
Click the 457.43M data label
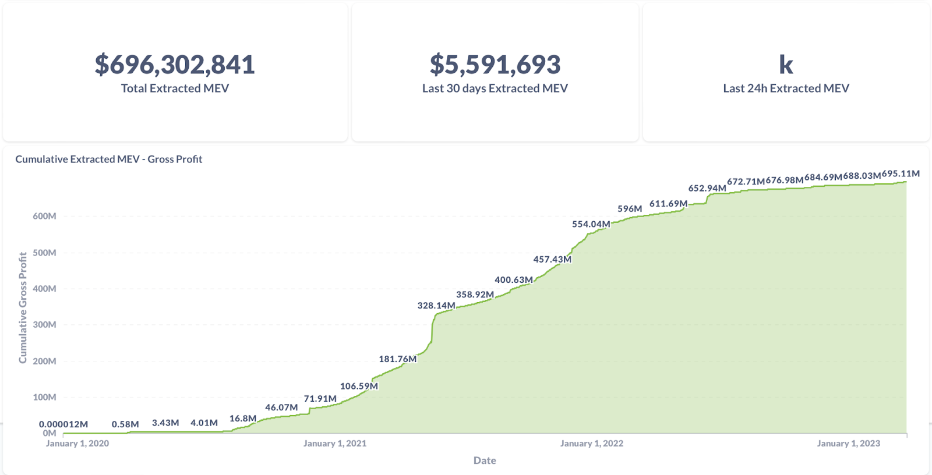[x=552, y=260]
